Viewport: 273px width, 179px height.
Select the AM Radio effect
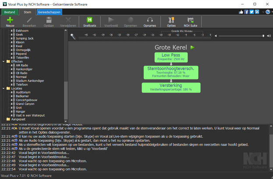pos(22,65)
